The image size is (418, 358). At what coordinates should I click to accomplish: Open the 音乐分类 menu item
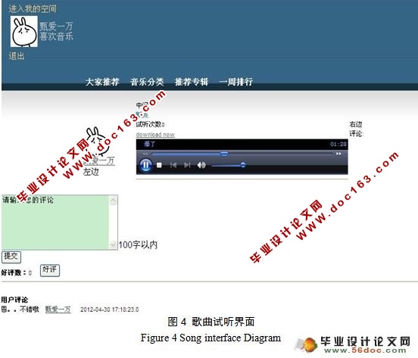click(x=147, y=82)
